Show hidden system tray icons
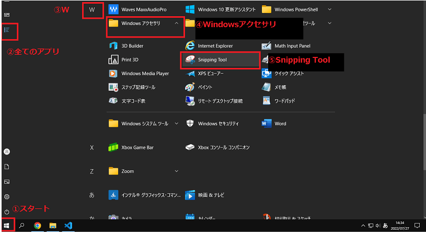Viewport: 426px width, 235px height. click(363, 226)
